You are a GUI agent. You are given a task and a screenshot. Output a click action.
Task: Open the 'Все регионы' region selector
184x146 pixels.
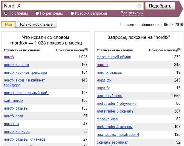(x=132, y=13)
